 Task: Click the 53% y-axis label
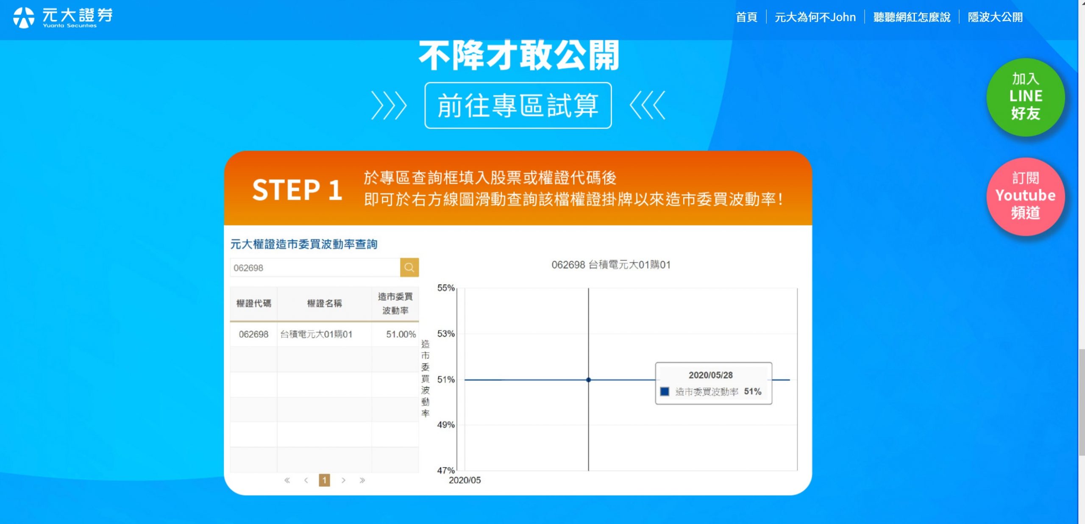[445, 334]
